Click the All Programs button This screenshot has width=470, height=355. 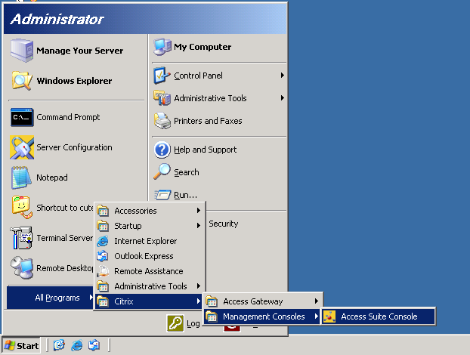click(x=50, y=298)
